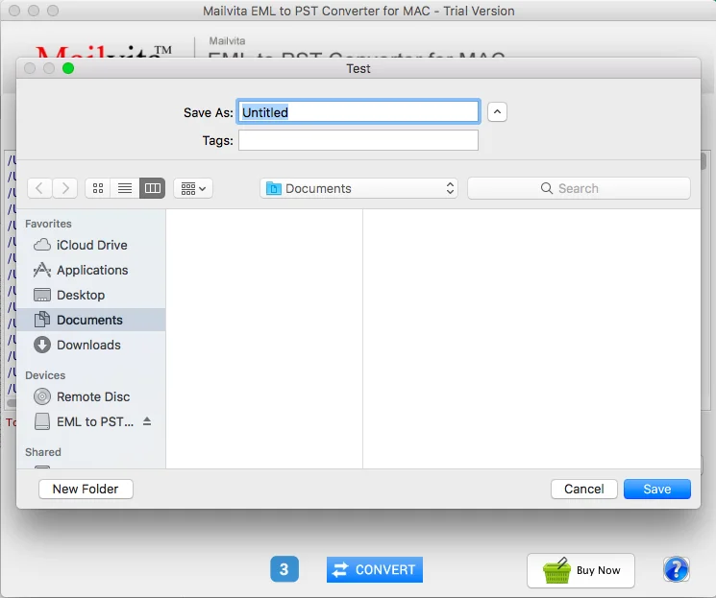Click the forward navigation arrow
716x598 pixels.
64,188
